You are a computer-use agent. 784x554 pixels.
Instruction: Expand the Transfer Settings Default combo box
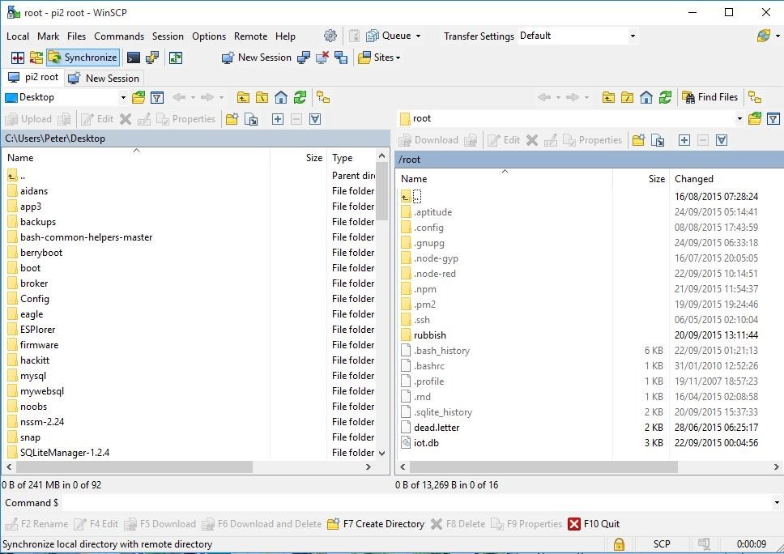point(633,36)
